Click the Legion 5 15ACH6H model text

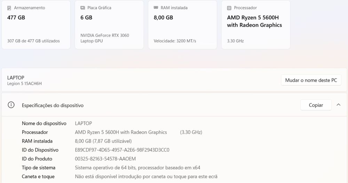24,83
